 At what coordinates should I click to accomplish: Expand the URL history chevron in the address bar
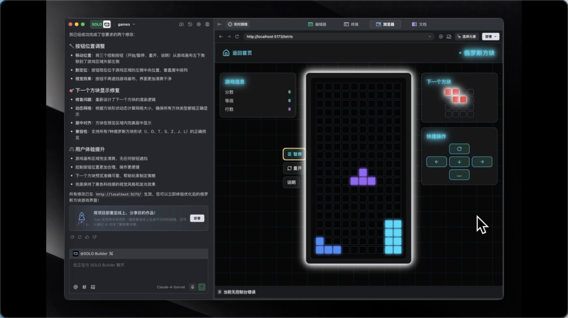coord(430,37)
